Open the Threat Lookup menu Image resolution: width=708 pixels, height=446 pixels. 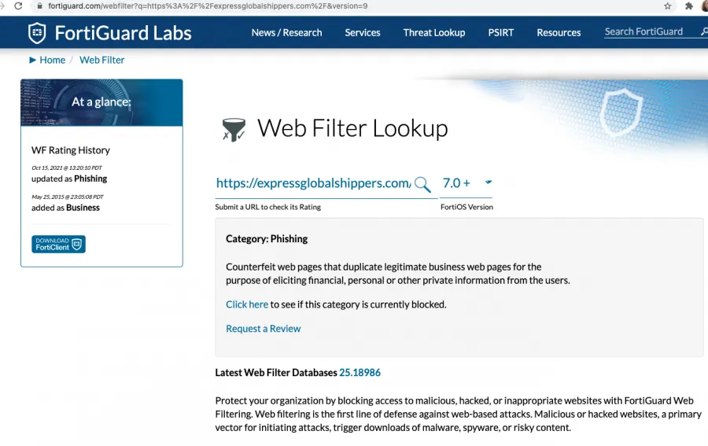434,32
